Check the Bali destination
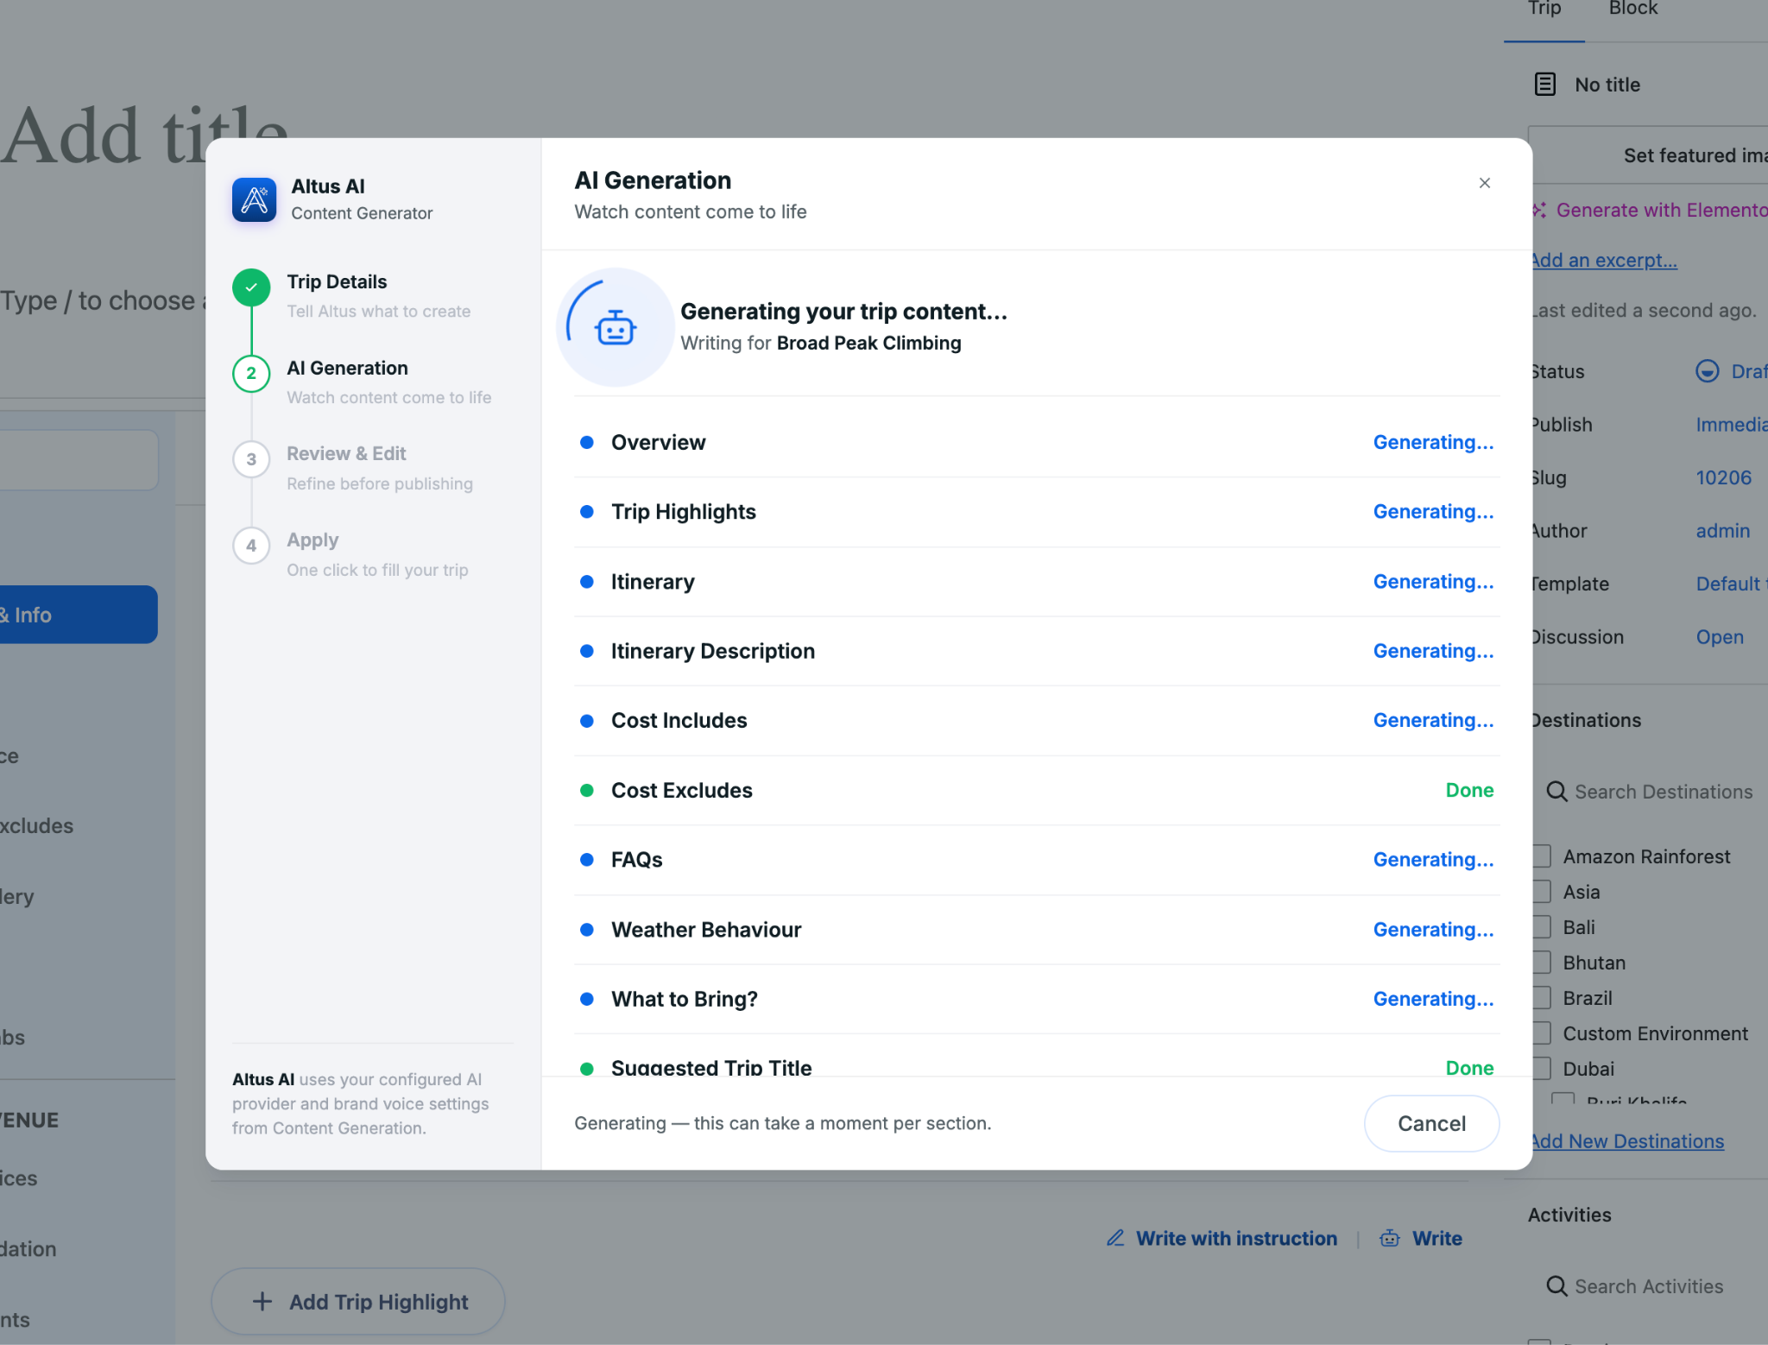This screenshot has height=1345, width=1768. (1541, 926)
